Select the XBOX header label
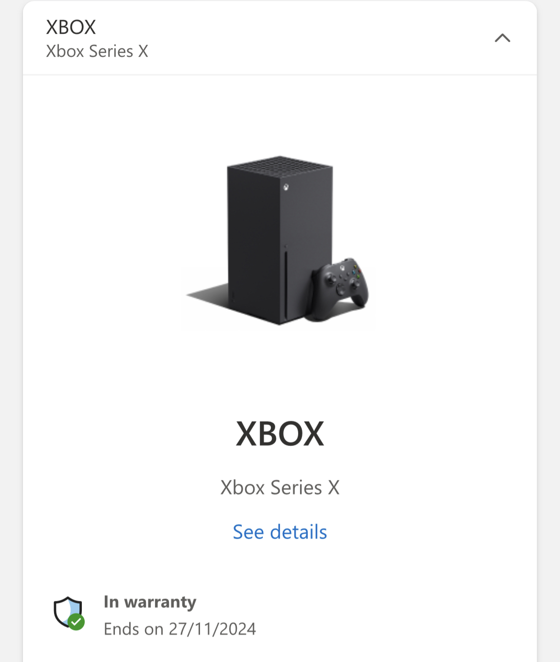Viewport: 560px width, 662px height. point(70,27)
